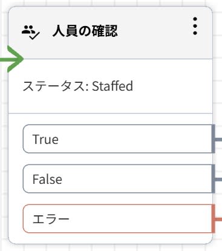Select the False branch box

click(117, 179)
